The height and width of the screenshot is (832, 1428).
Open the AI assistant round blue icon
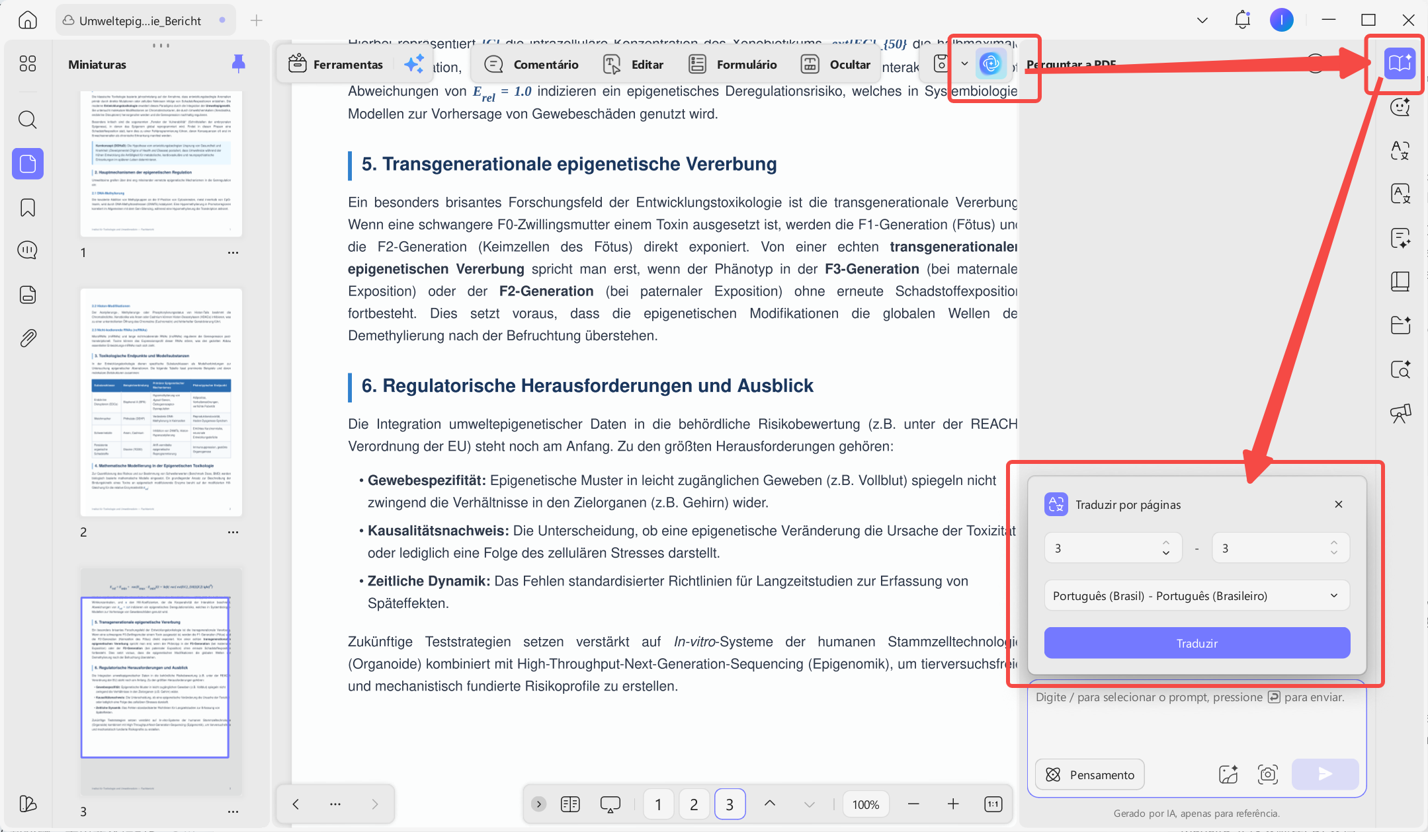991,64
